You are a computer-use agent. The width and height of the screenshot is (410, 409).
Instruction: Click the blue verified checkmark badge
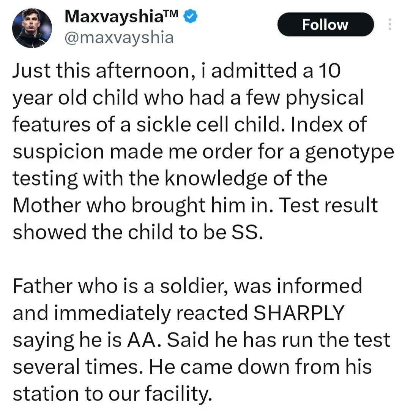click(190, 16)
